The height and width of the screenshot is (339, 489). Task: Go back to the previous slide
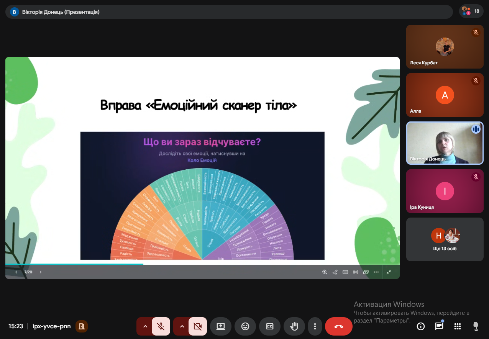(x=16, y=272)
